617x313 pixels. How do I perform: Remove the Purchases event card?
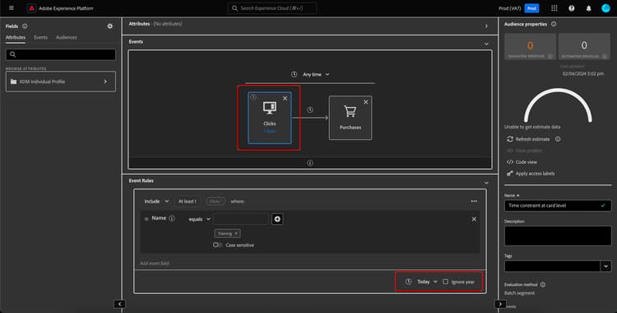pyautogui.click(x=365, y=102)
